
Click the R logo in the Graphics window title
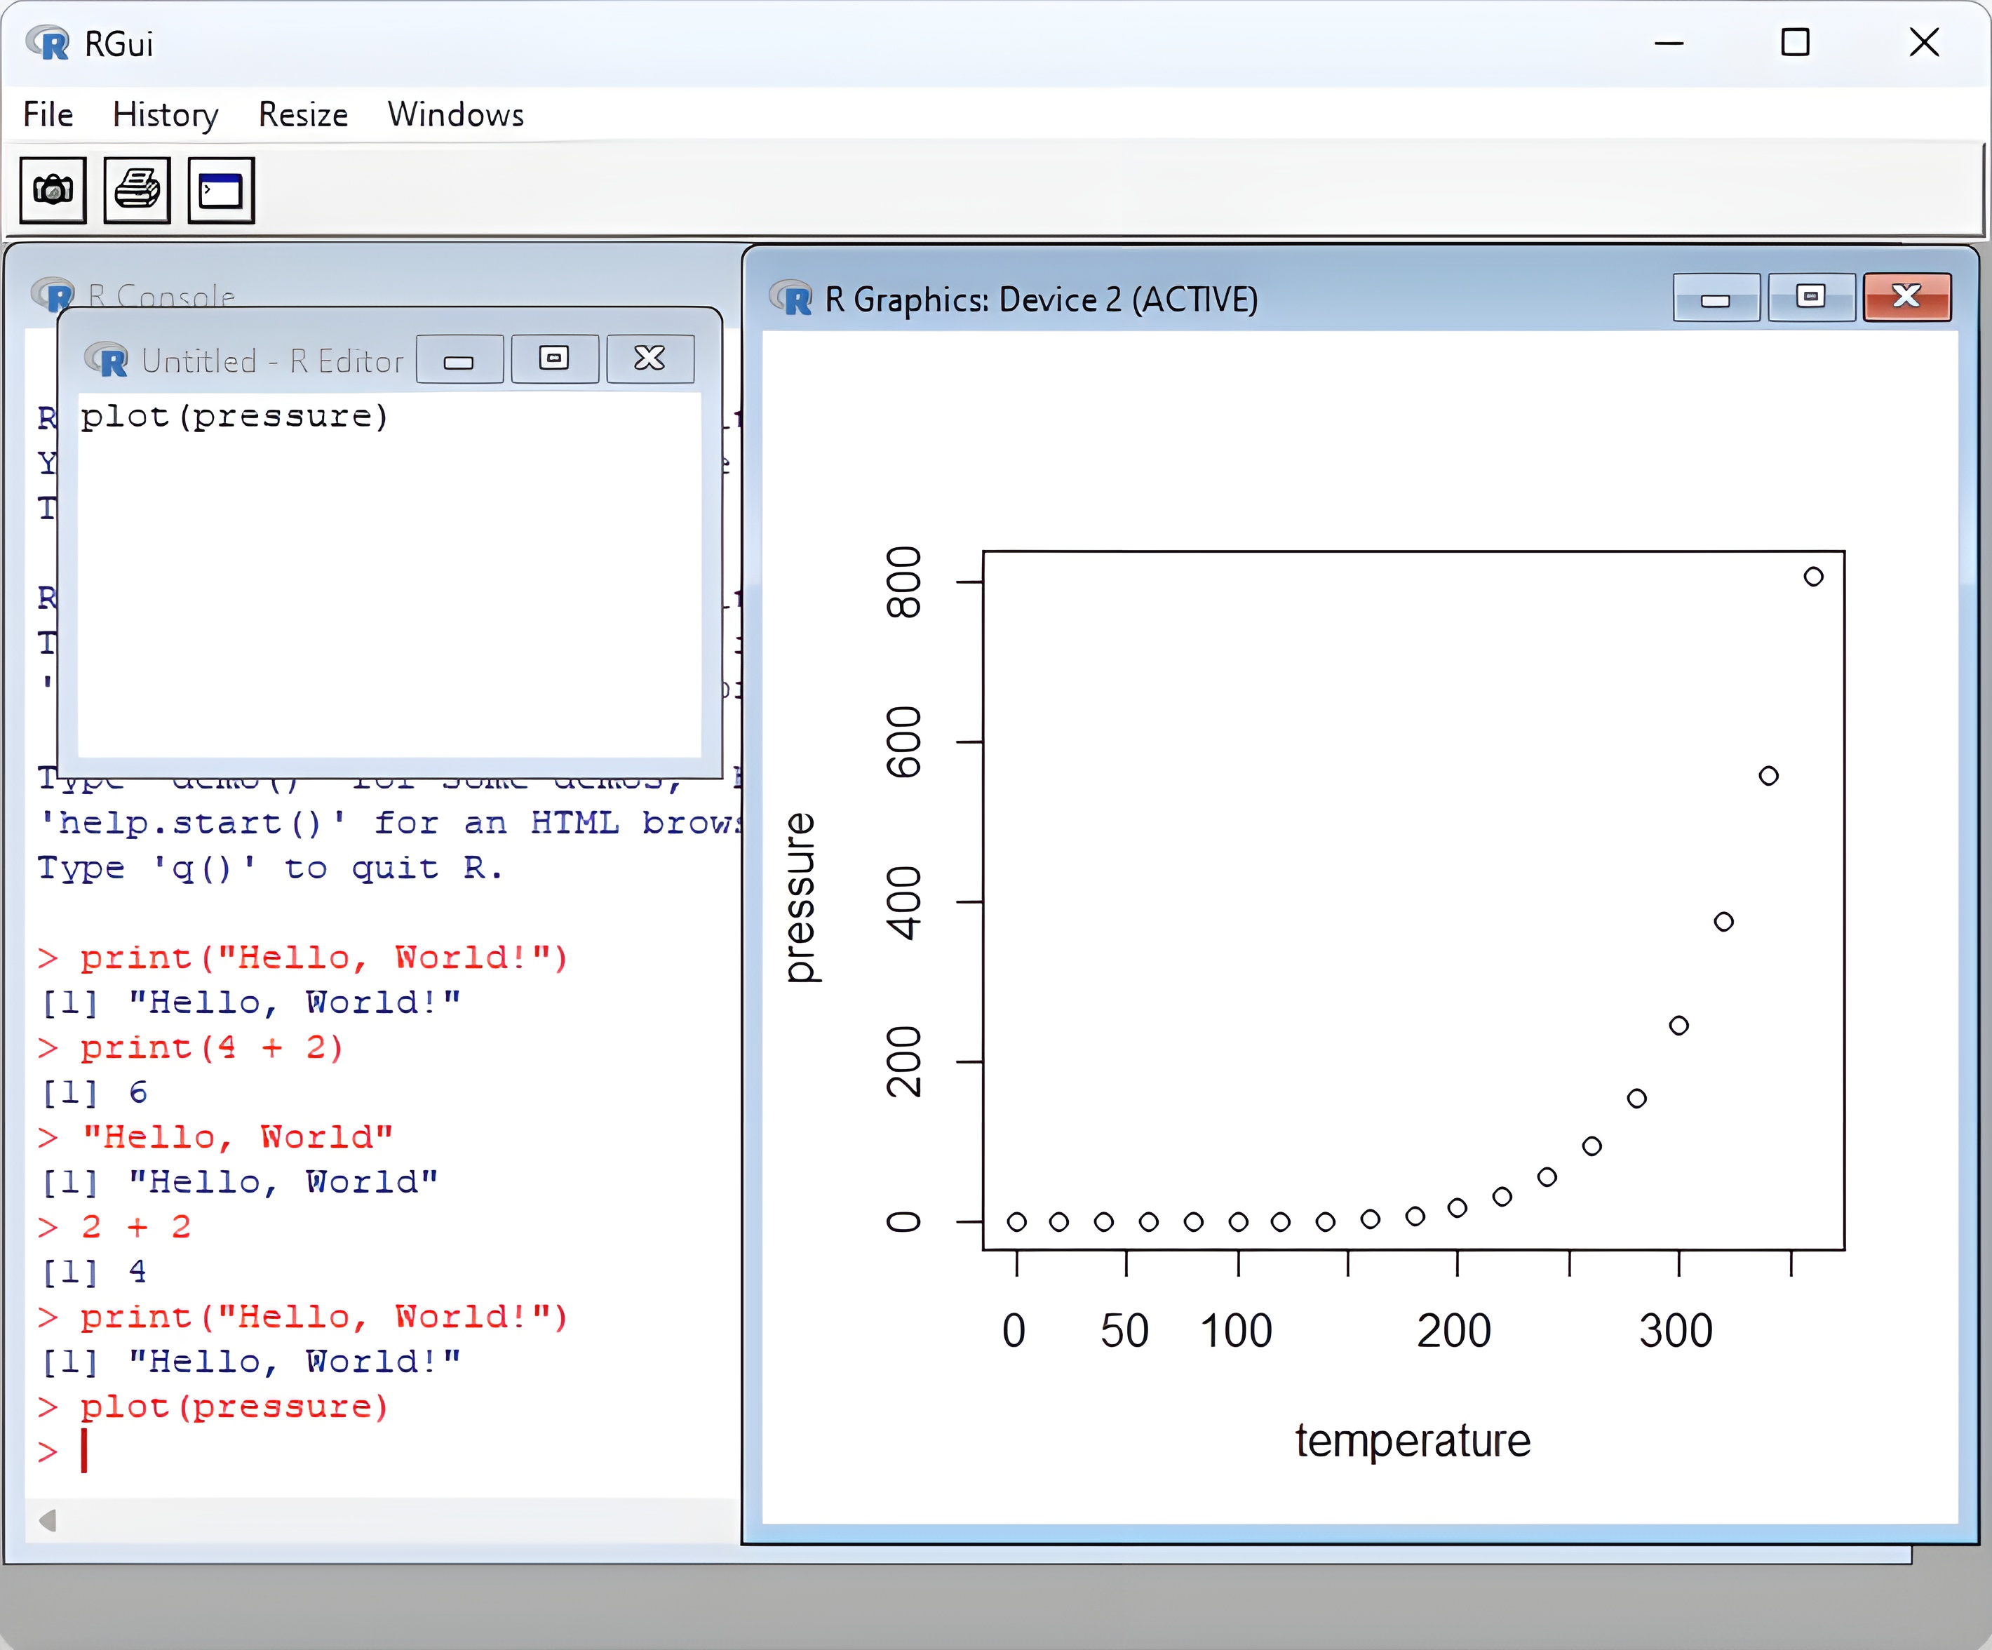[791, 299]
